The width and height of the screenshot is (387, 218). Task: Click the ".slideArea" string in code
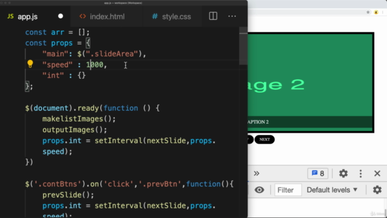(111, 54)
